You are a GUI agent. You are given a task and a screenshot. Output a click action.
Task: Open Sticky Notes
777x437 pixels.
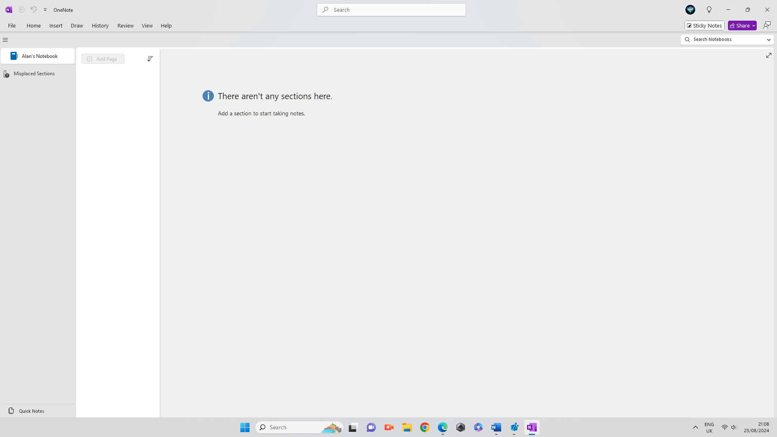[704, 25]
